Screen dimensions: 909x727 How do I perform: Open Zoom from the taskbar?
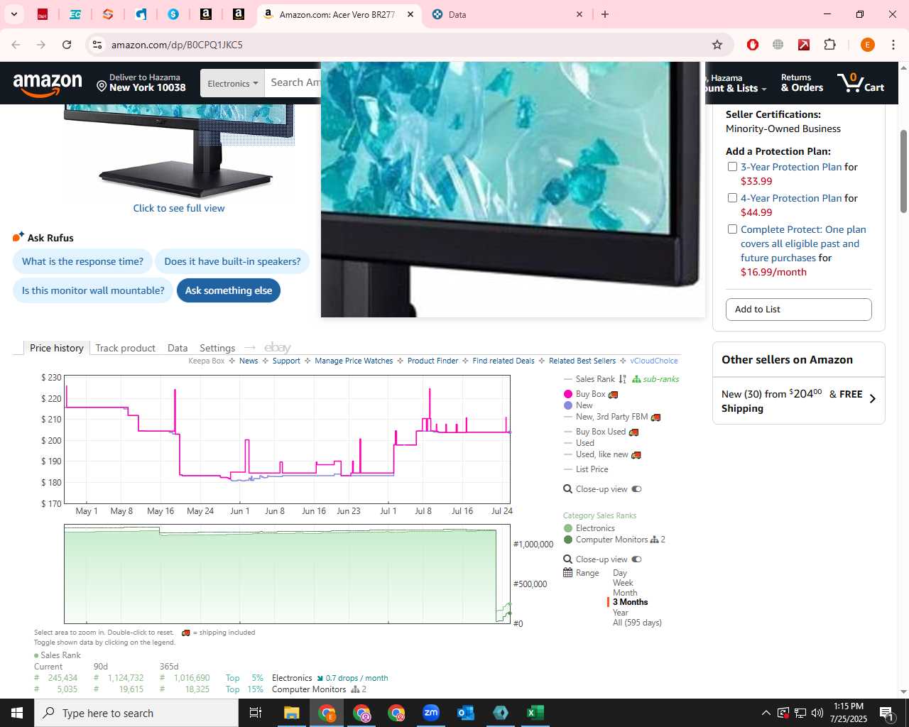click(431, 713)
